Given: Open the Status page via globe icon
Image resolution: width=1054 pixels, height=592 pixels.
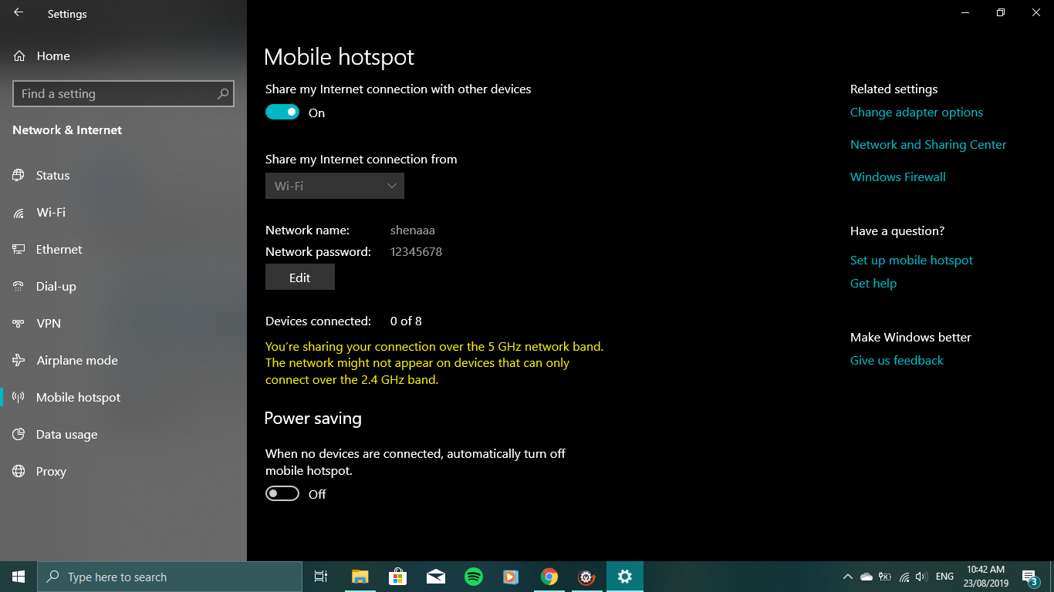Looking at the screenshot, I should 19,175.
